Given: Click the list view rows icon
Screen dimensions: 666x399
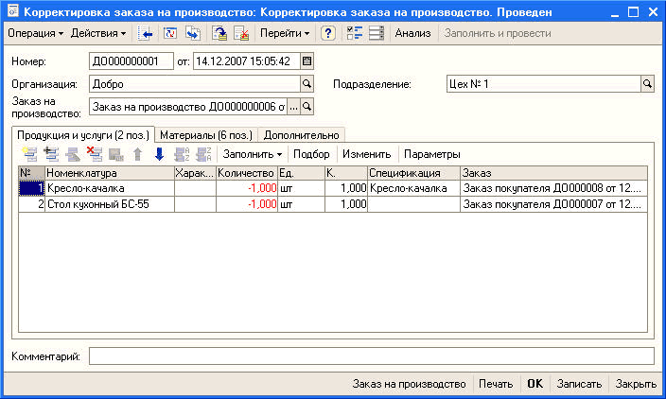Looking at the screenshot, I should [x=377, y=33].
